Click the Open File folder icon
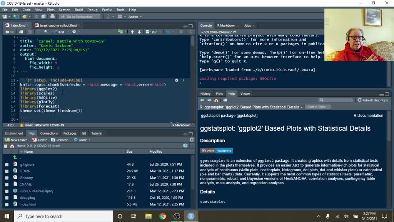 24,17
